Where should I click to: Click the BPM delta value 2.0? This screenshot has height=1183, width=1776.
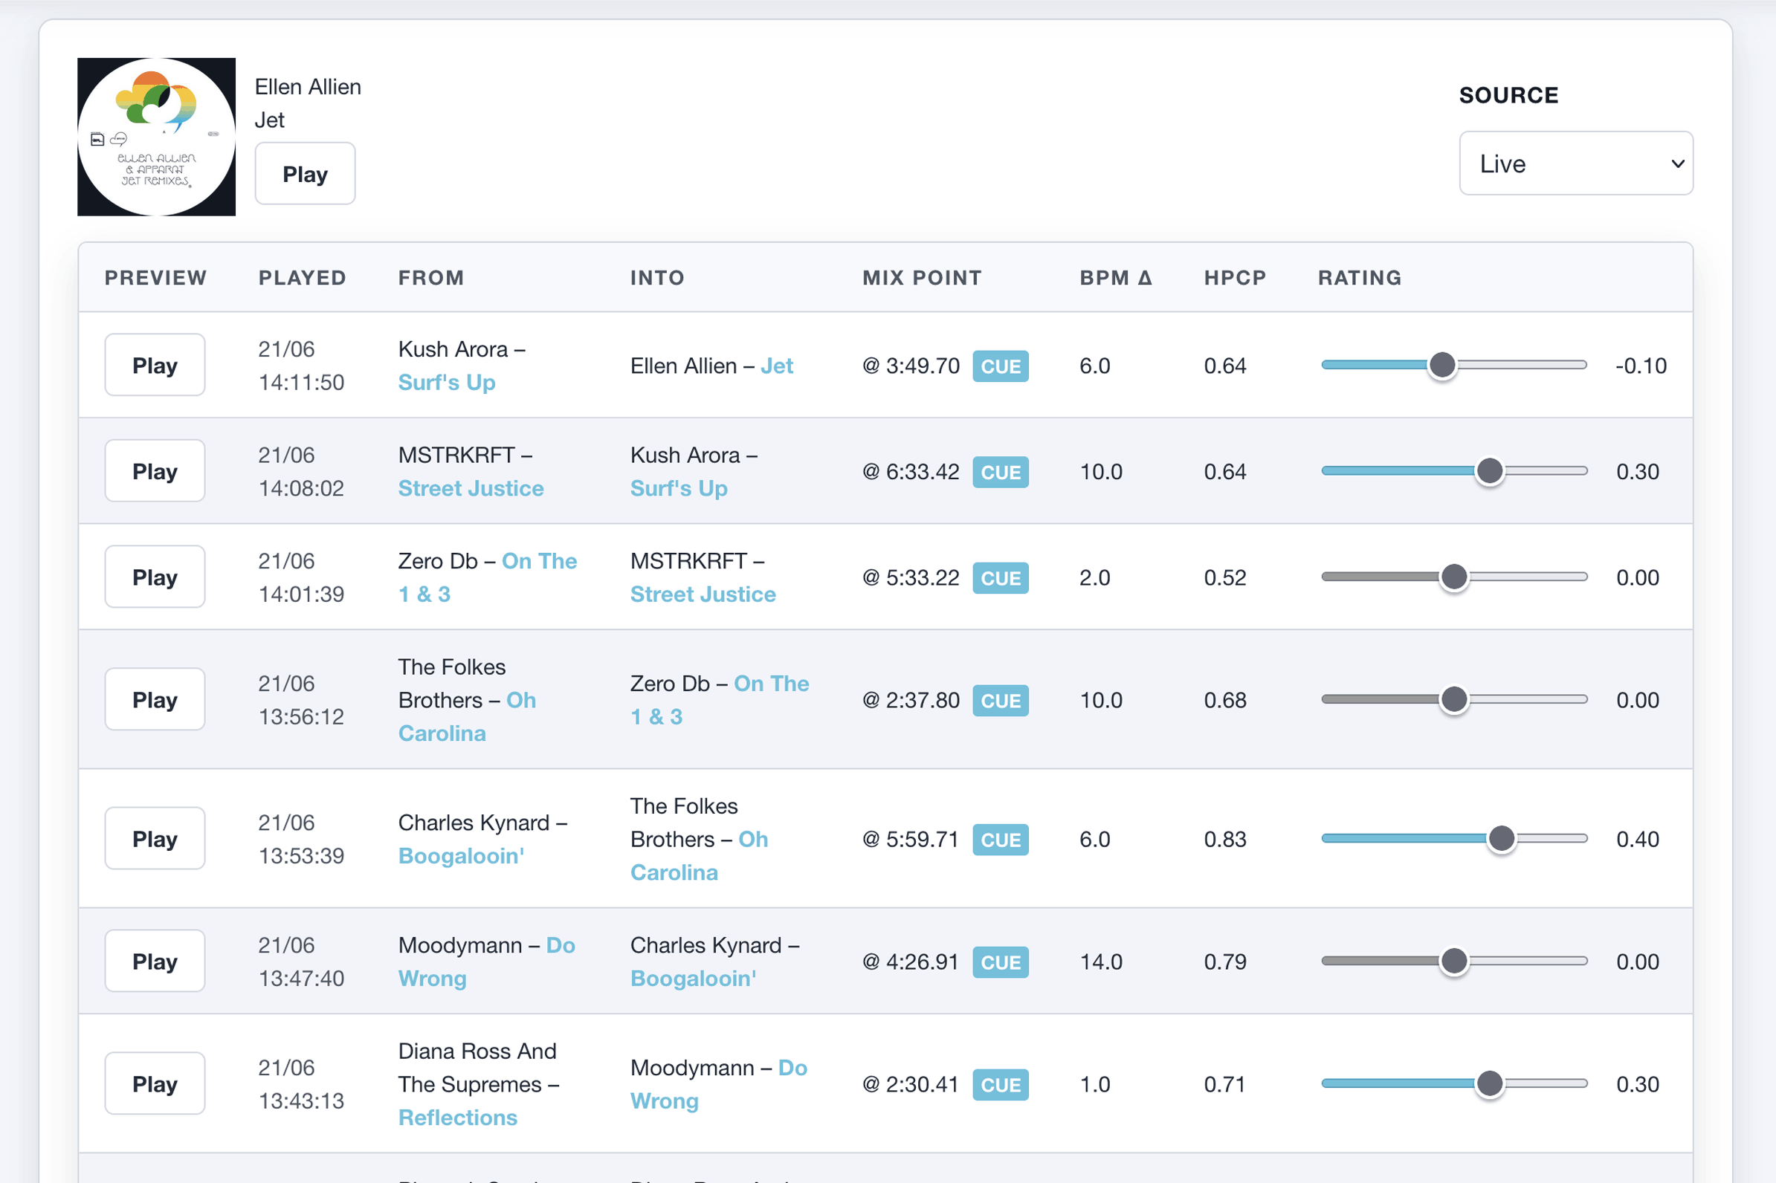tap(1094, 578)
